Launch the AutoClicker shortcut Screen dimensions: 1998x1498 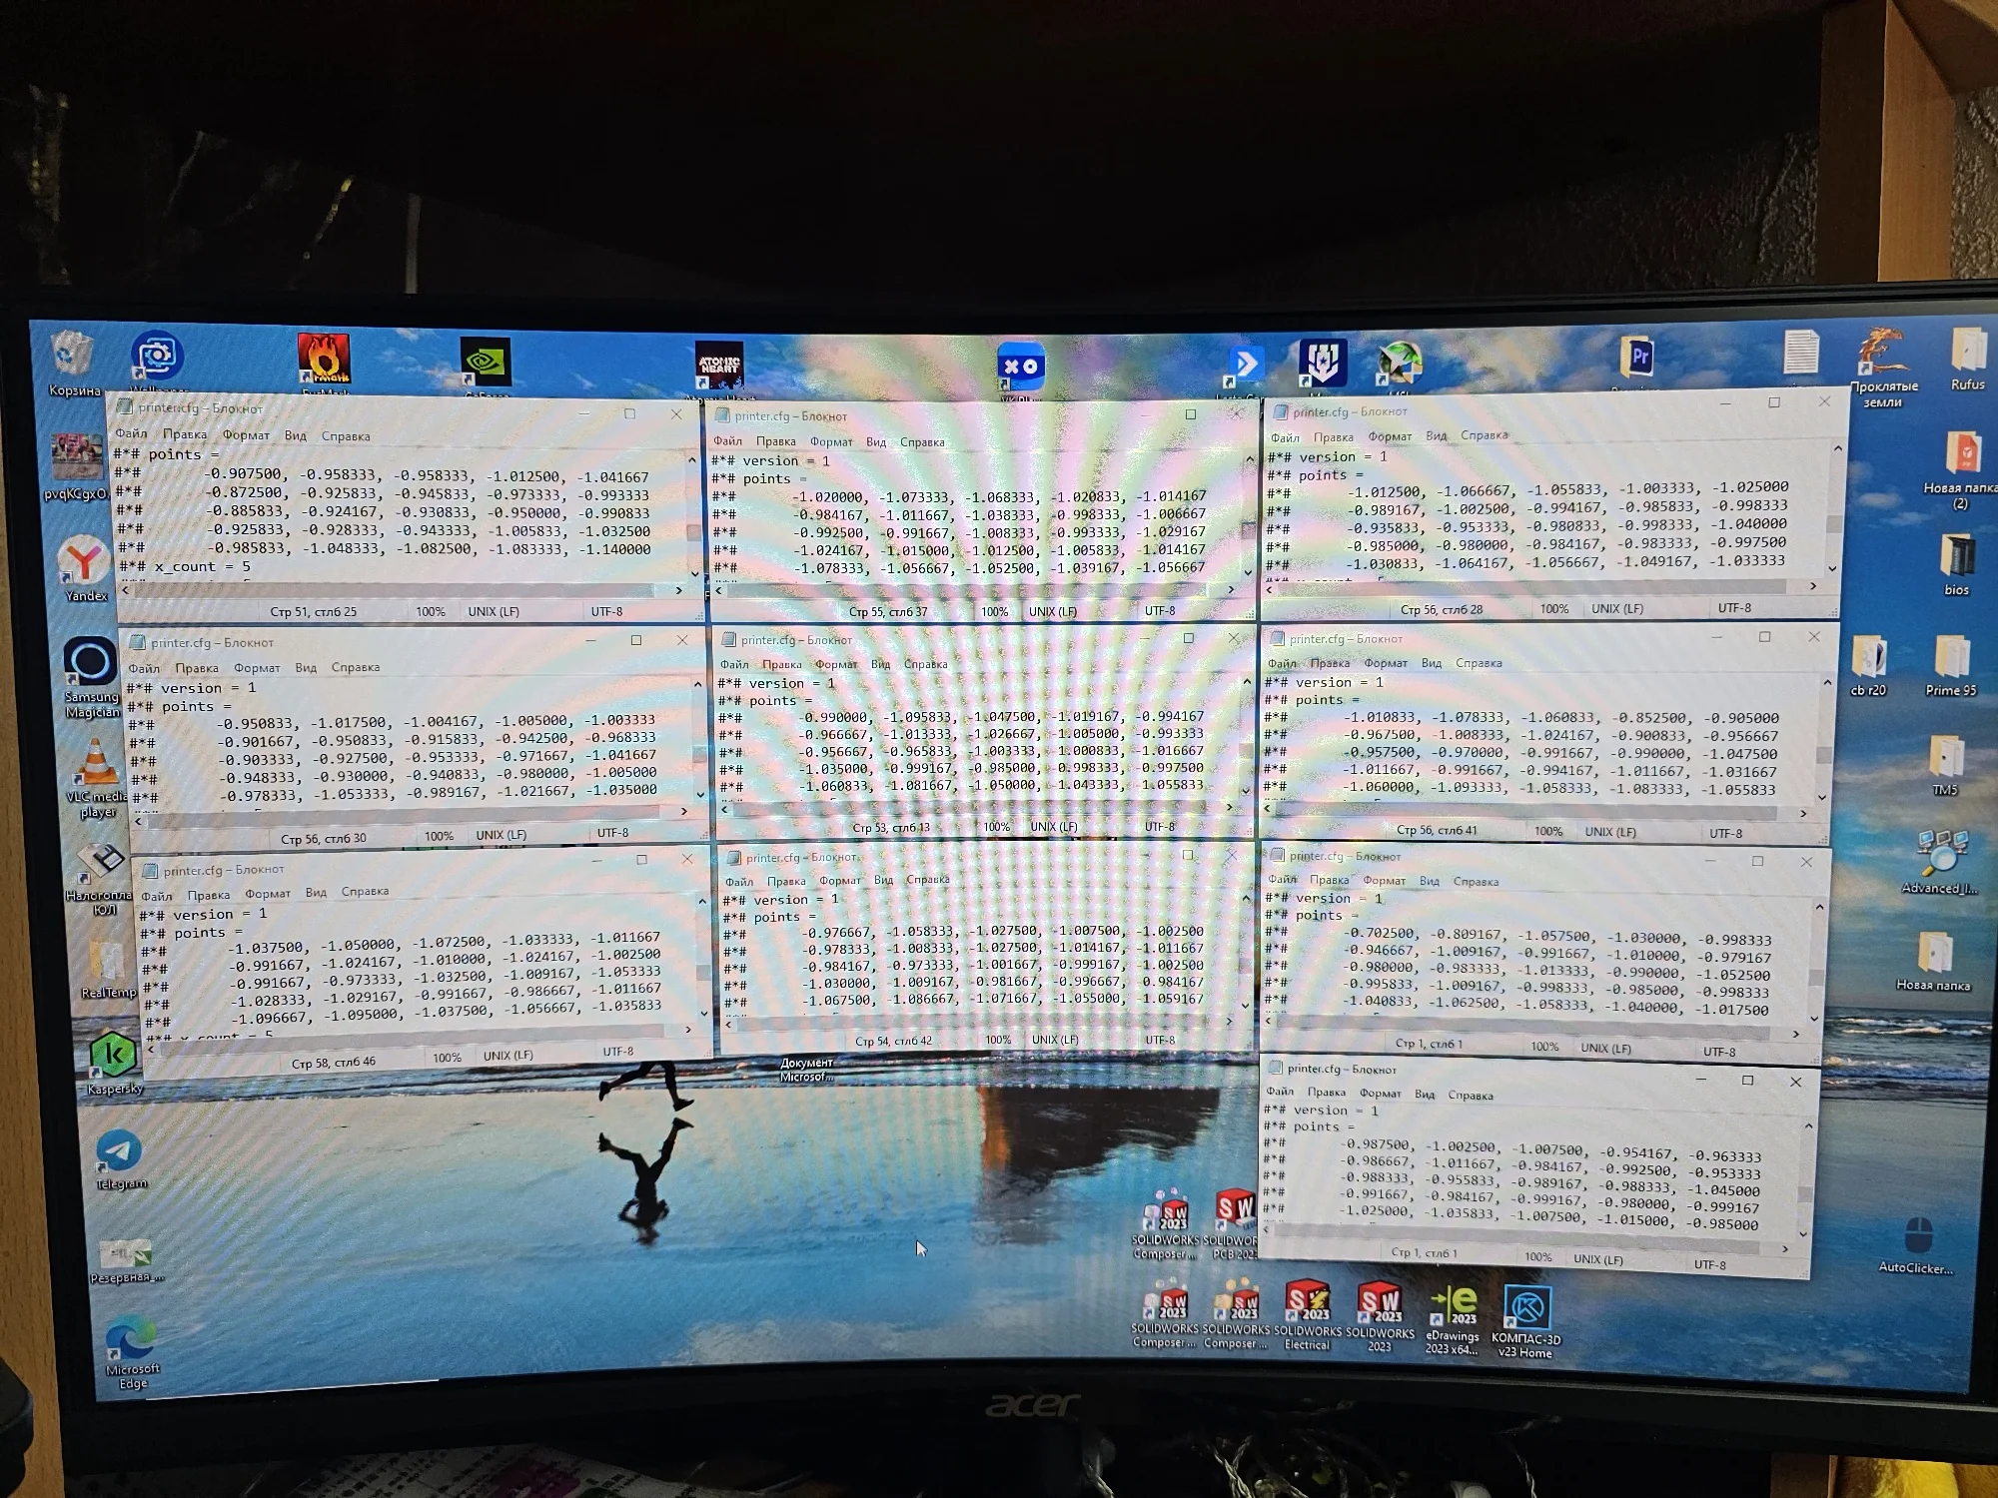1917,1236
